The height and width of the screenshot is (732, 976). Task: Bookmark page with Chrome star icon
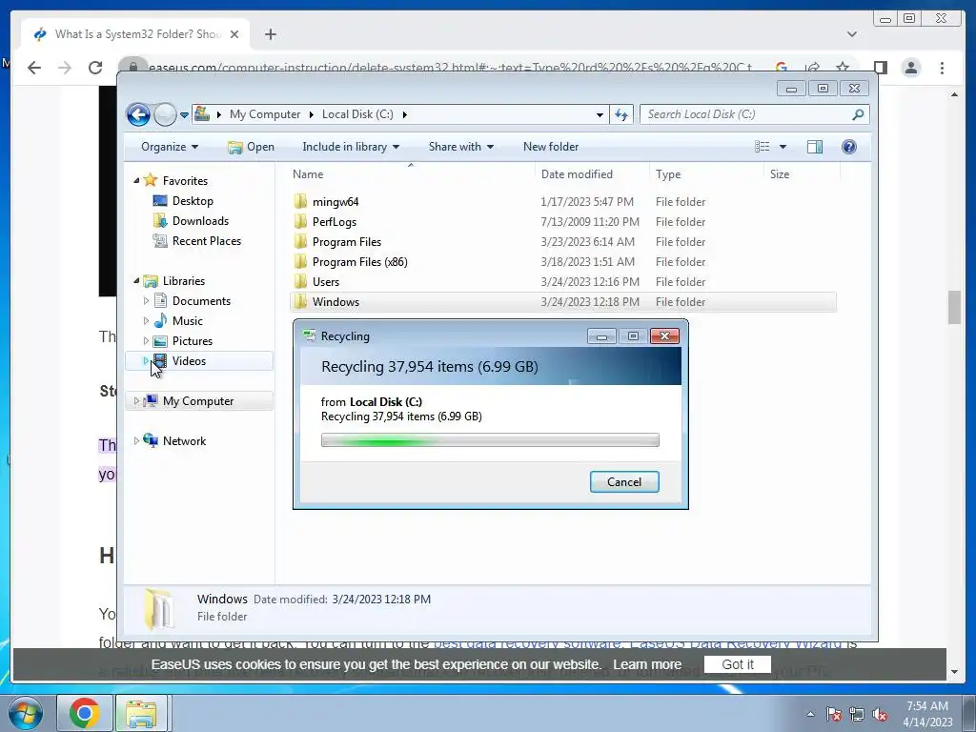pyautogui.click(x=843, y=68)
